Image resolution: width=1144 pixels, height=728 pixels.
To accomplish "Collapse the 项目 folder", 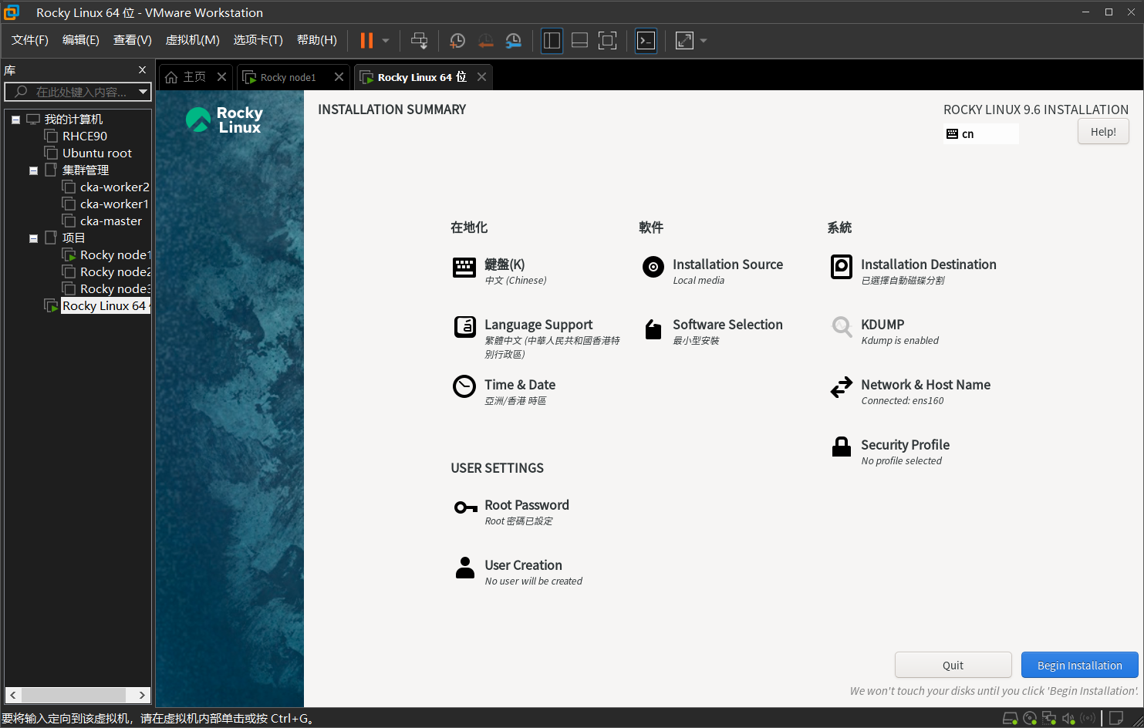I will pos(33,238).
